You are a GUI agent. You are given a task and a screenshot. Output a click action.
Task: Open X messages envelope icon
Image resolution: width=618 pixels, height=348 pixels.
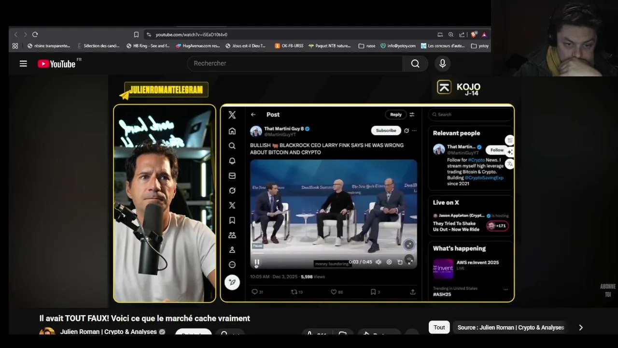coord(232,176)
